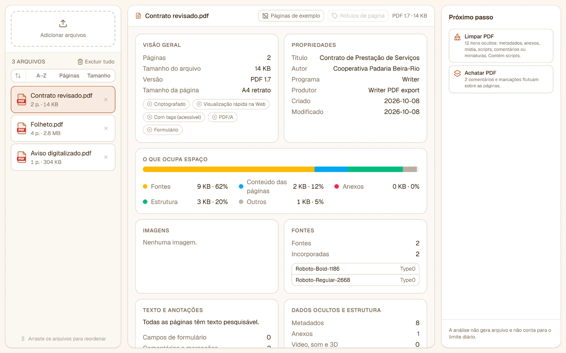
Task: Select the Aviso digitalizado.pdf file entry
Action: pos(63,157)
